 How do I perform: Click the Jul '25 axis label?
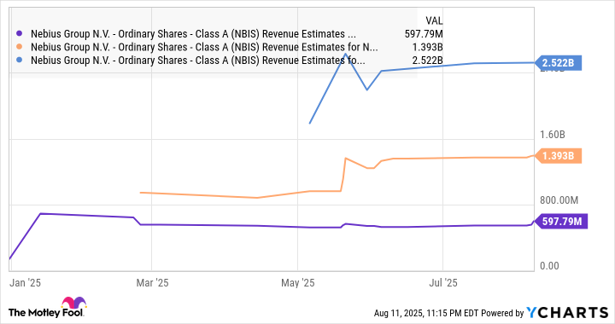tap(443, 283)
